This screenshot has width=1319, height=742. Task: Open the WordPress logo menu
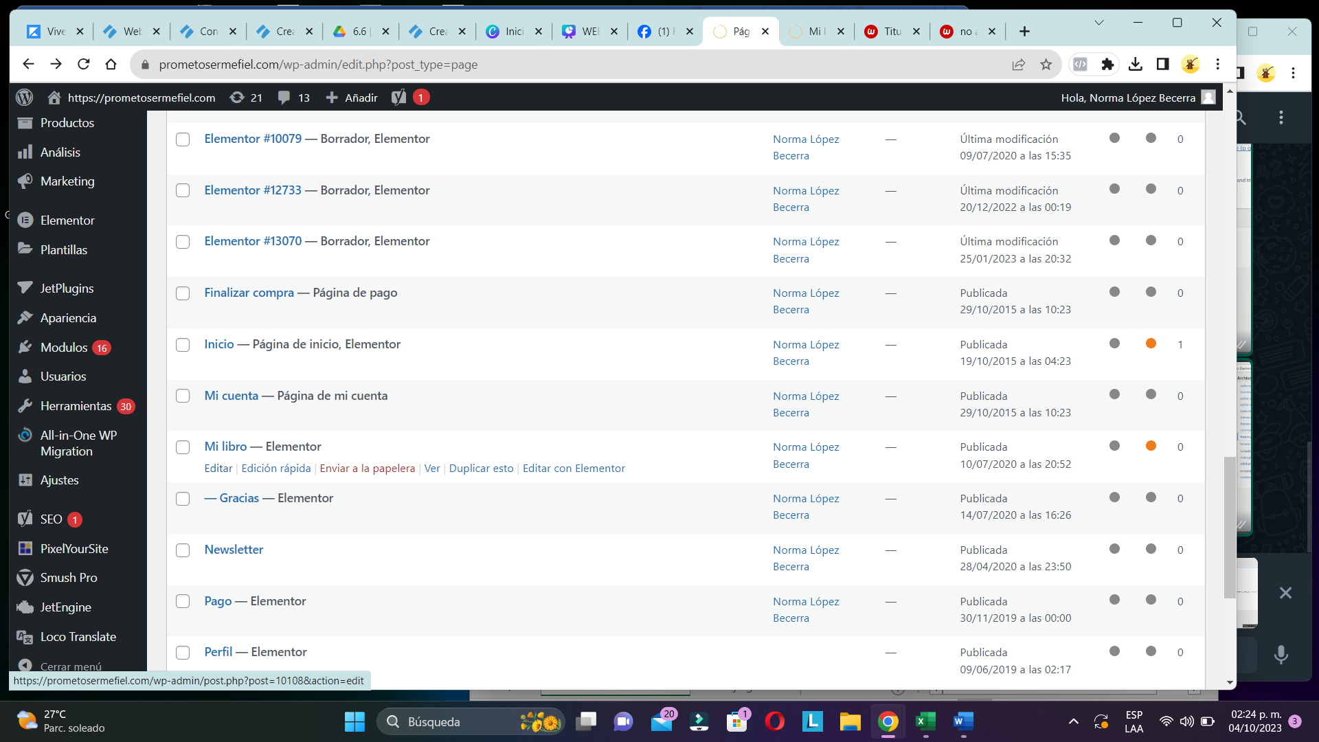tap(24, 98)
